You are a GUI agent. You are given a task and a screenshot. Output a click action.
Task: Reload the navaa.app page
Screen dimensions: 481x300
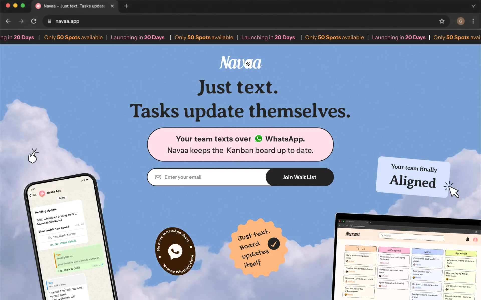(x=34, y=21)
